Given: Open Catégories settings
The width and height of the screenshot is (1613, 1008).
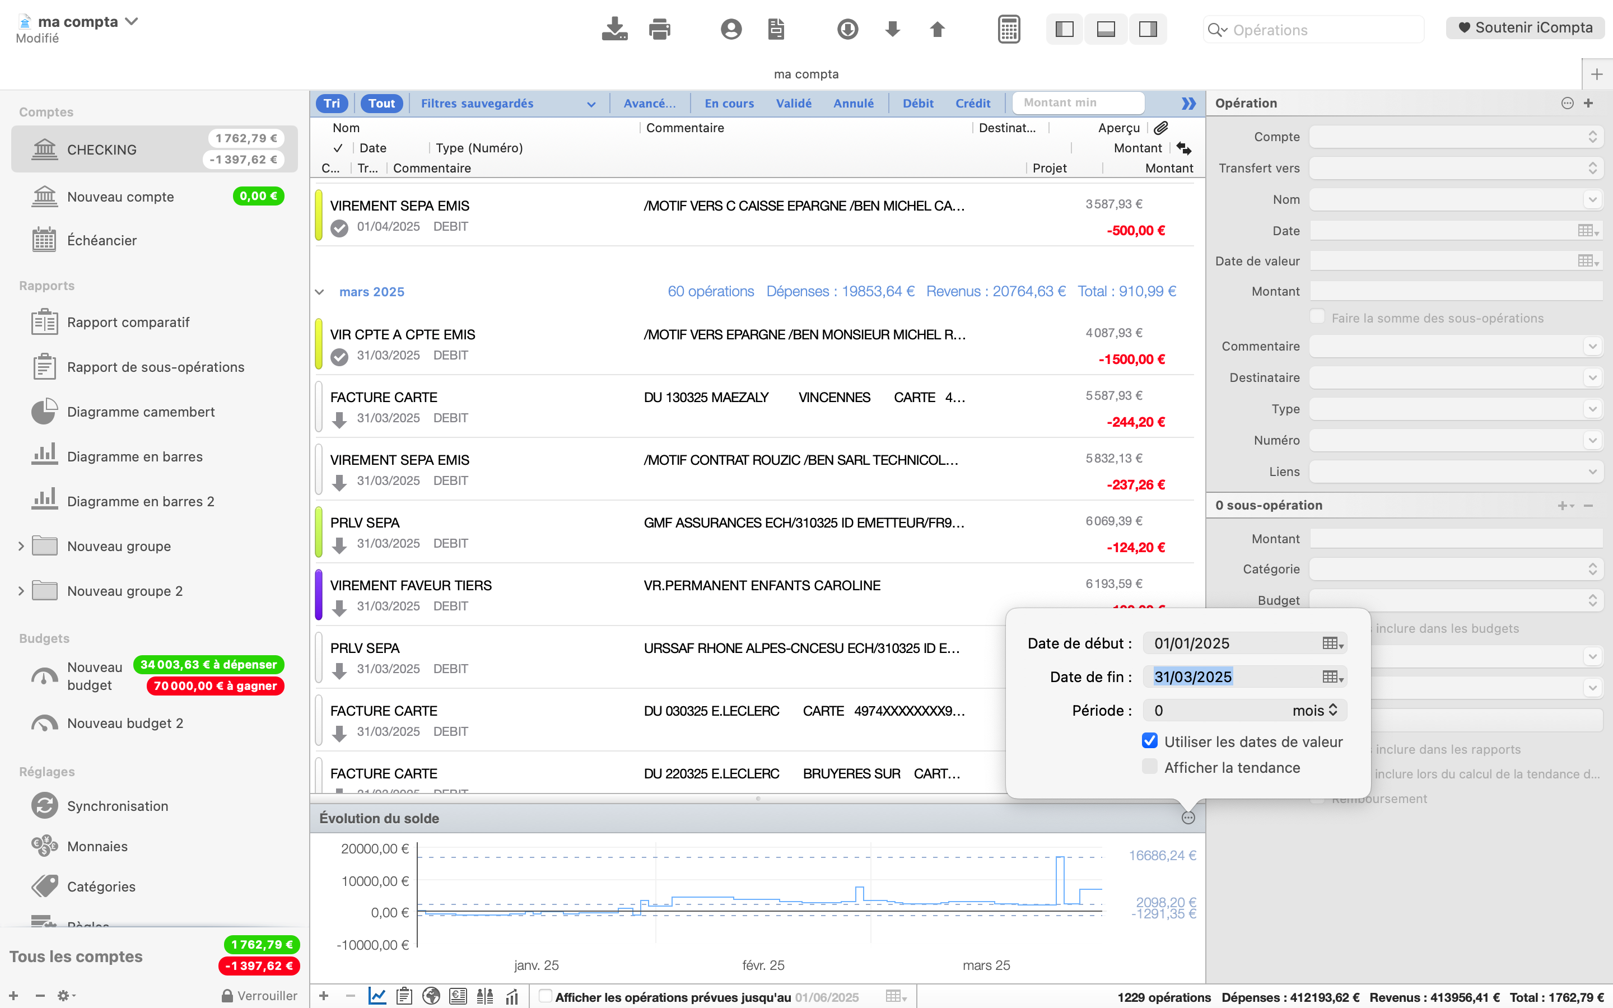Looking at the screenshot, I should (x=154, y=886).
